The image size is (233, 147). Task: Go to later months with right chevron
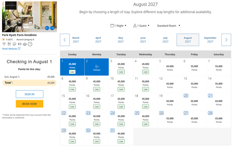coord(226,40)
